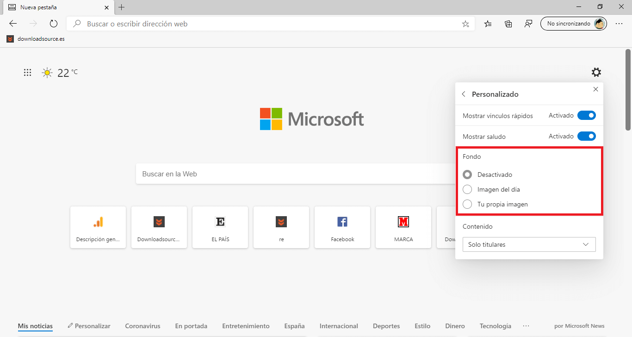Switch to Coronavirus news tab
Viewport: 632px width, 337px height.
(x=143, y=326)
